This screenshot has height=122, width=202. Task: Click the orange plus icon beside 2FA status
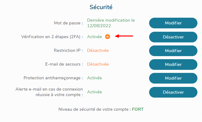(107, 37)
